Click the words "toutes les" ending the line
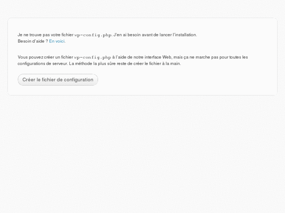Viewport: 285px width, 213px height. point(239,57)
